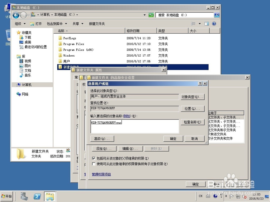Expand hidden icons in the system tray
This screenshot has width=270, height=202.
(226, 196)
